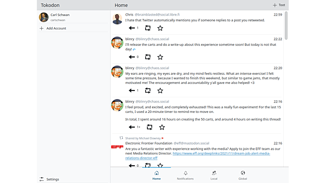Reply to Chris's post about Twitter mentions

(x=132, y=28)
